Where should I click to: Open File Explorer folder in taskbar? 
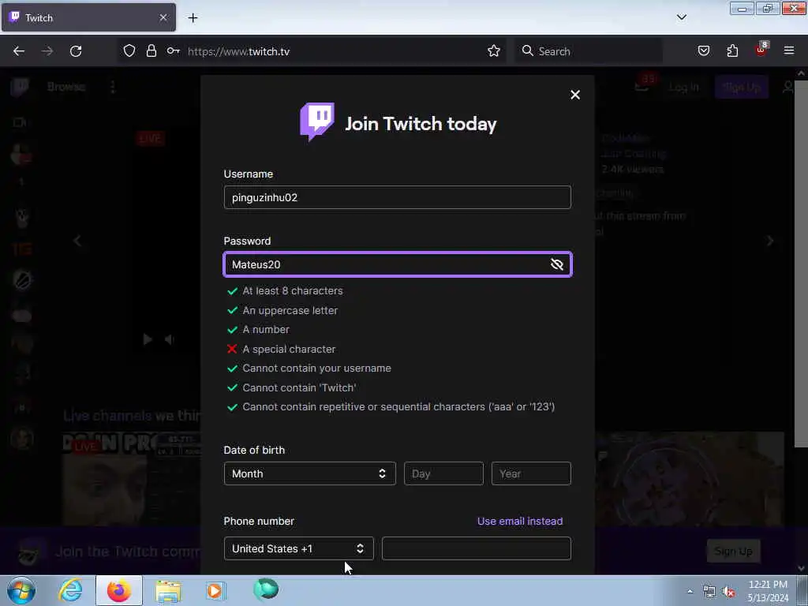pyautogui.click(x=169, y=590)
